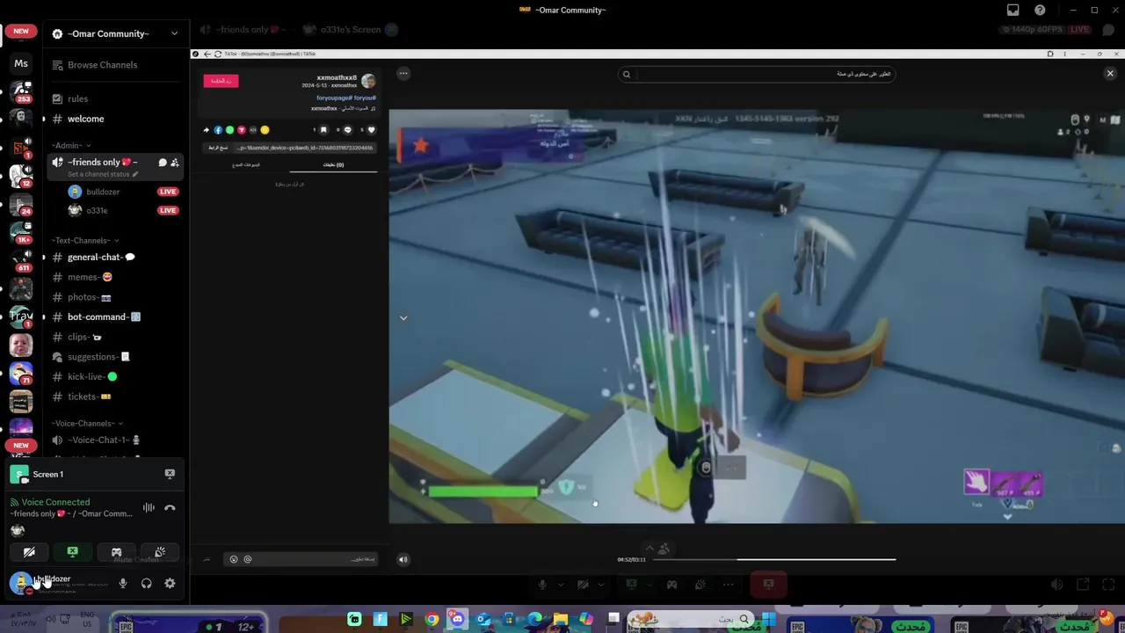1125x633 pixels.
Task: Click the 1440p 60FPS stream quality indicator
Action: pos(1032,29)
